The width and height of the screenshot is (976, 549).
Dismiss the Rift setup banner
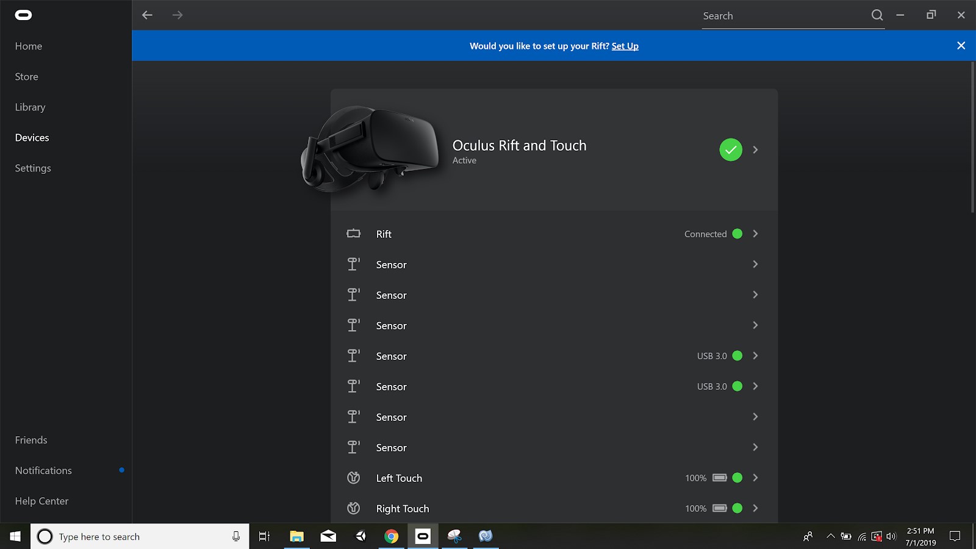(961, 46)
